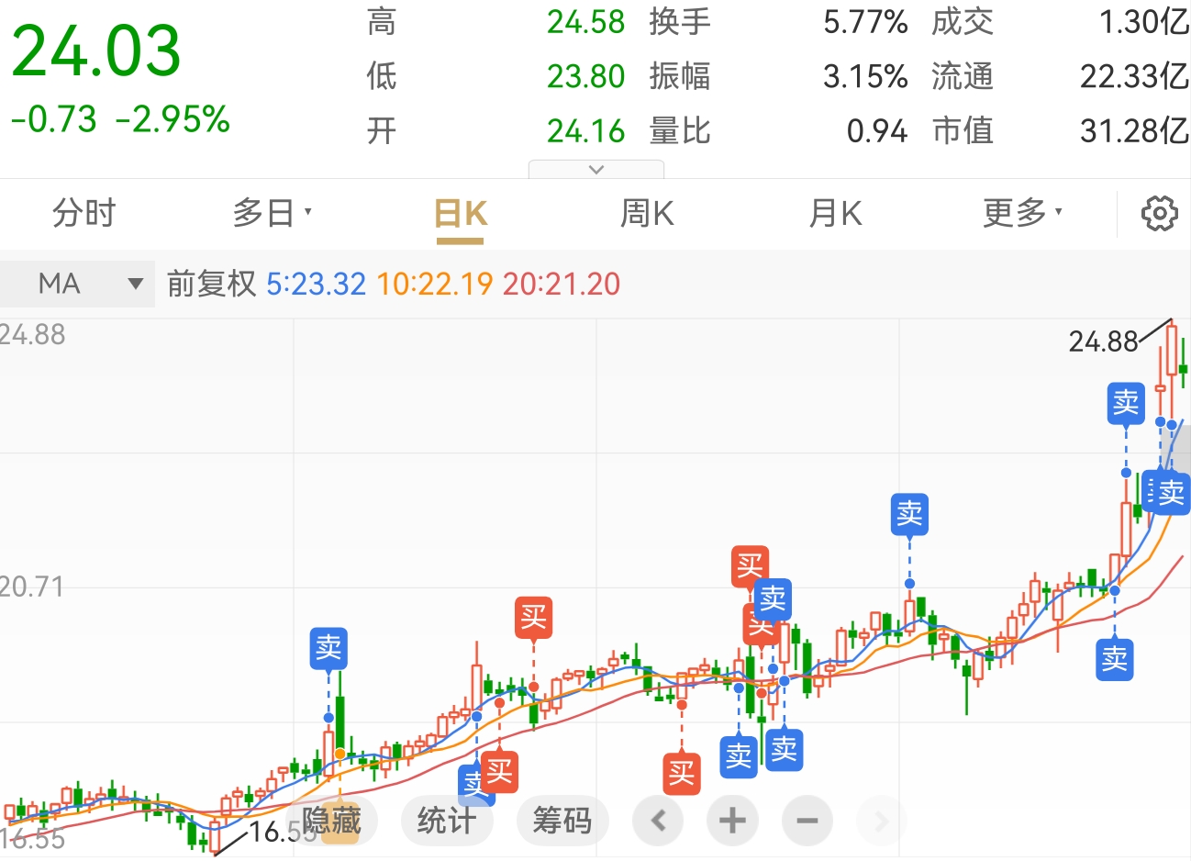The width and height of the screenshot is (1191, 861).
Task: Click the 买 marker above 20.71 line
Action: [x=750, y=565]
